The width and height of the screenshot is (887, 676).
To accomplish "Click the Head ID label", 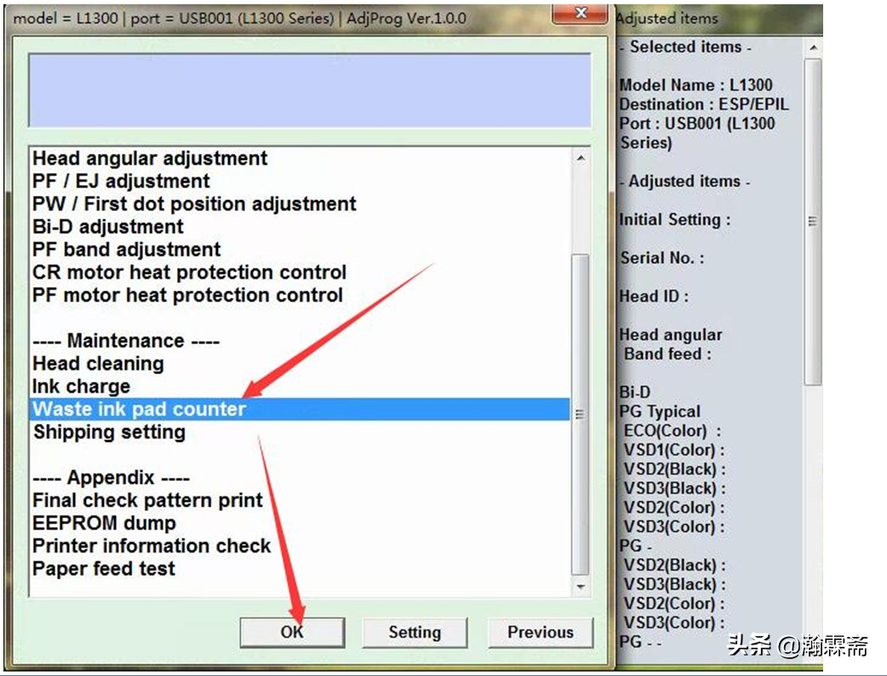I will click(x=654, y=296).
